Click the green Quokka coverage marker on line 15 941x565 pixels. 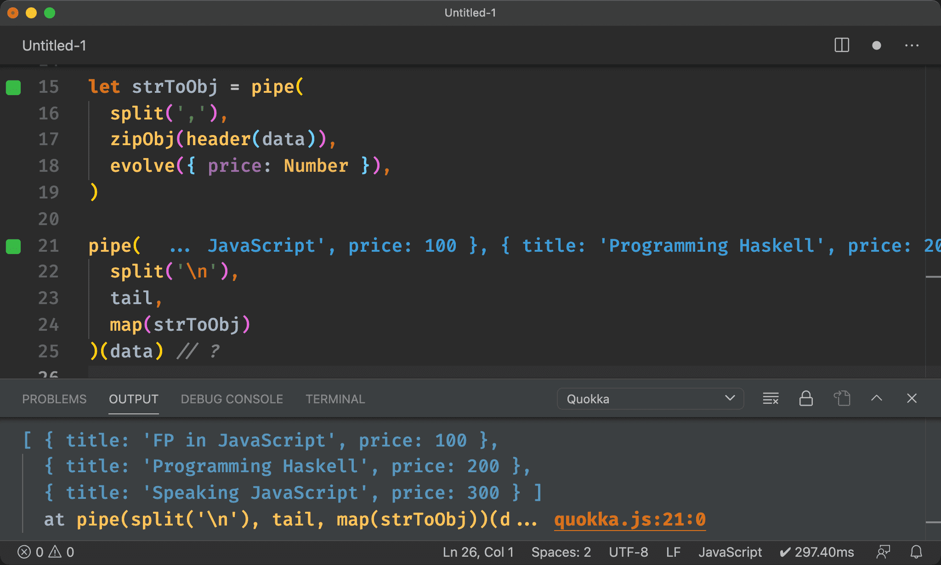pyautogui.click(x=13, y=87)
